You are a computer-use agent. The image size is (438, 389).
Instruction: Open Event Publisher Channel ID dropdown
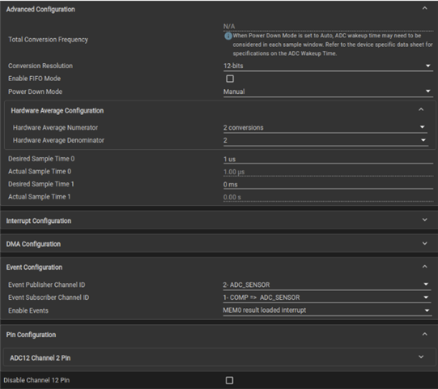point(327,284)
